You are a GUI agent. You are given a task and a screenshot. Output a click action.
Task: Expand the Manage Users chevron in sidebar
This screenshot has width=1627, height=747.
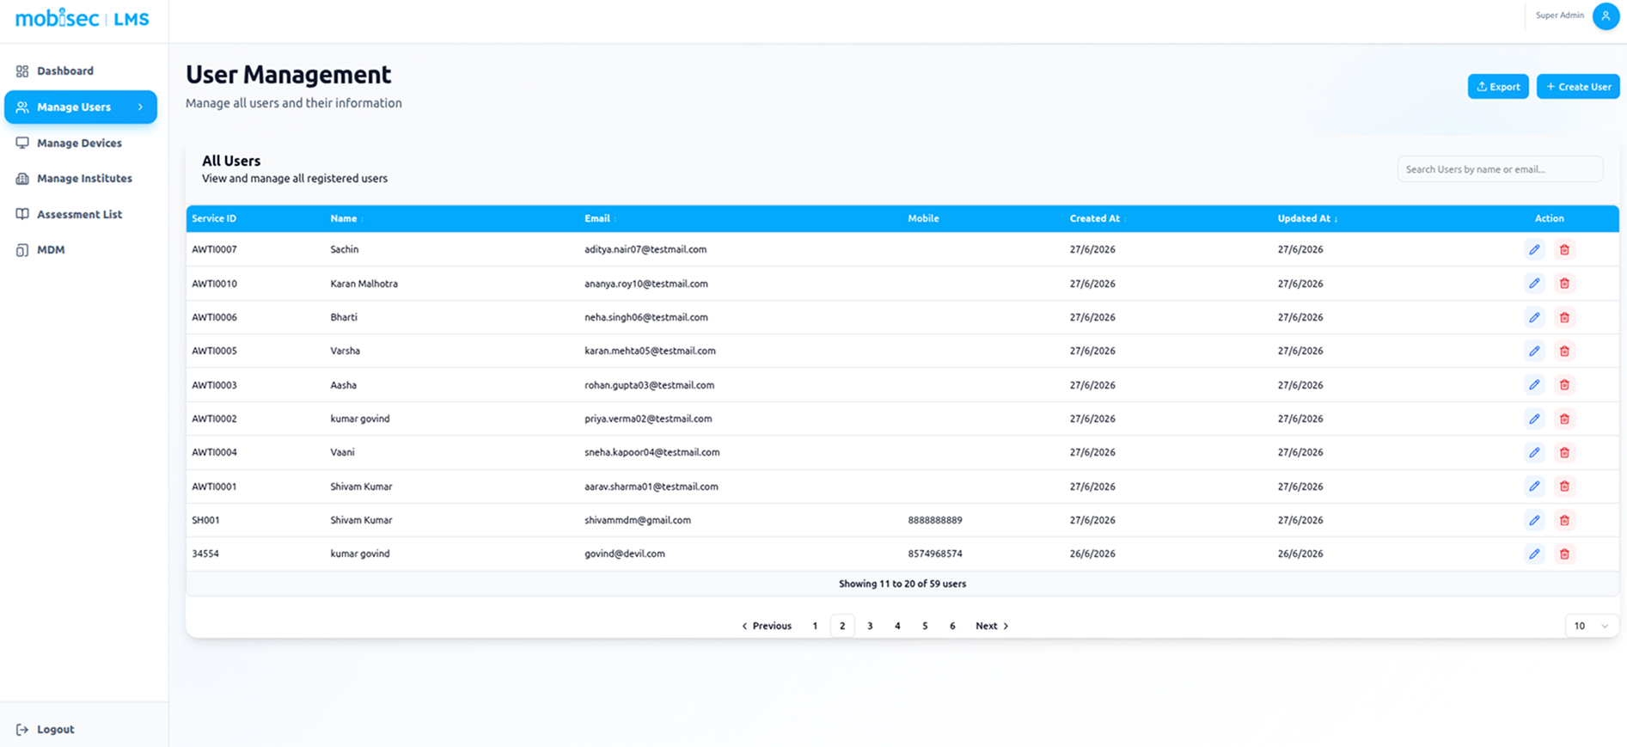(x=141, y=107)
